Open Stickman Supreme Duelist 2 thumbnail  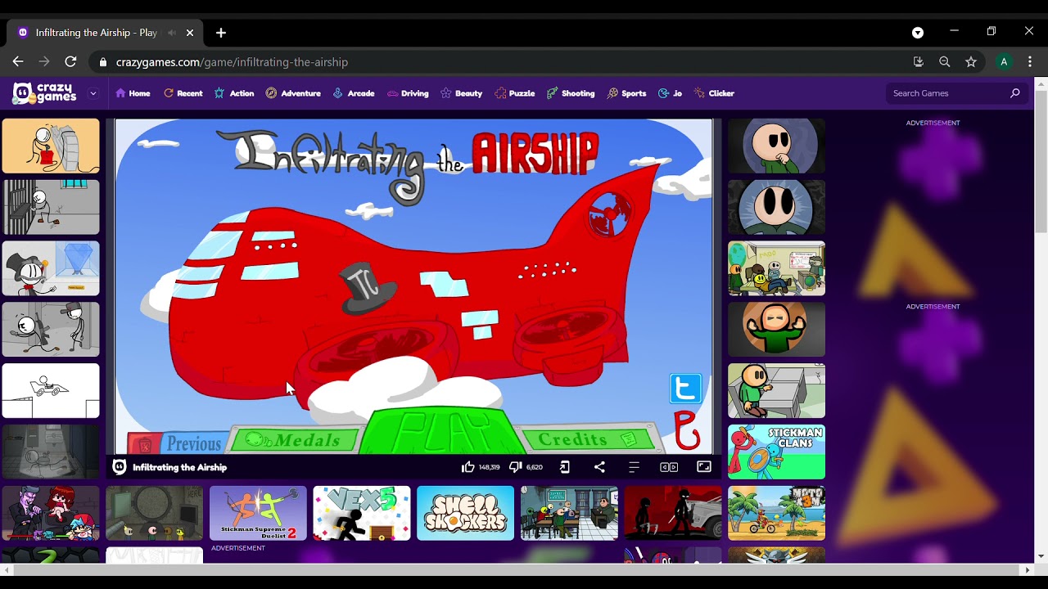click(x=258, y=513)
